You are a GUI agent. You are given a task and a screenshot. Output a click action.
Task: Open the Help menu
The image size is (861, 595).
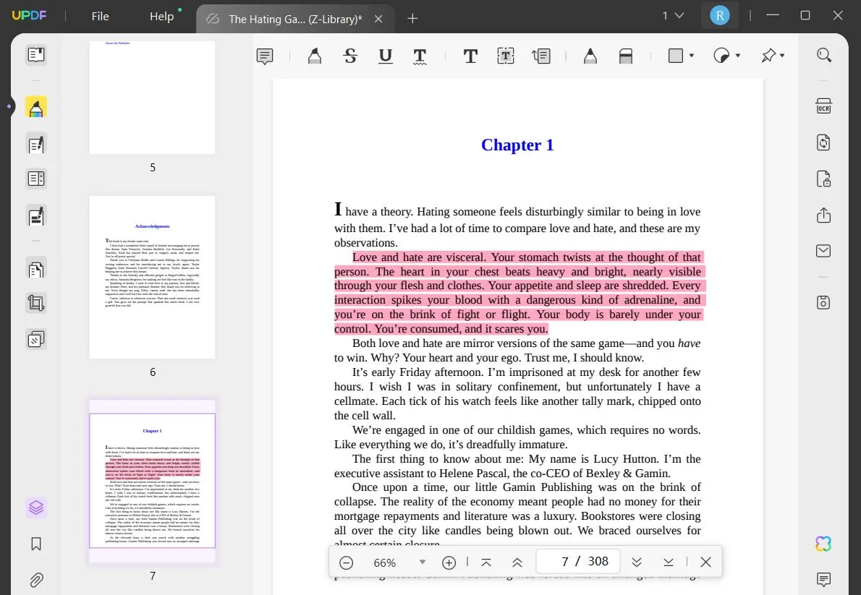162,17
